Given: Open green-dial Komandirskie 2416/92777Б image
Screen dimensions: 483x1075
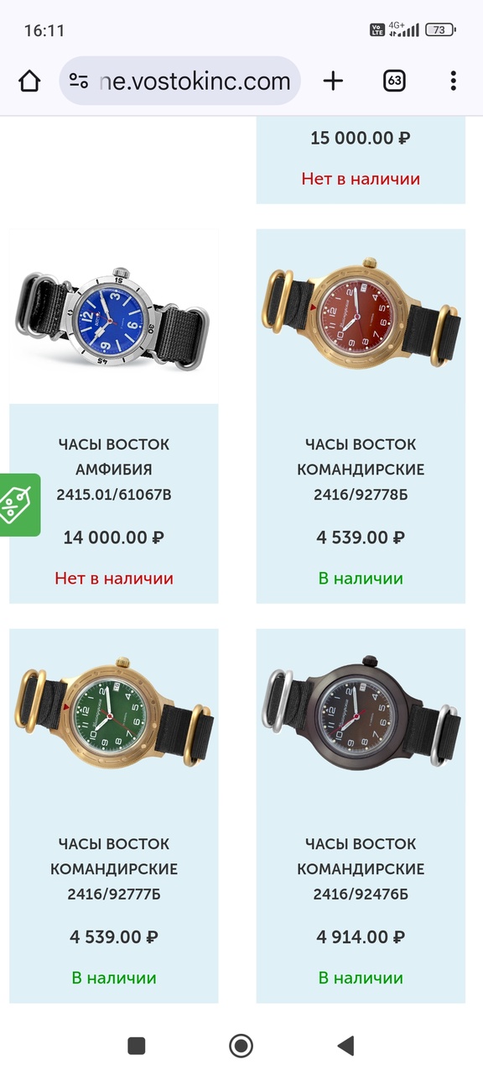Looking at the screenshot, I should click(x=113, y=716).
